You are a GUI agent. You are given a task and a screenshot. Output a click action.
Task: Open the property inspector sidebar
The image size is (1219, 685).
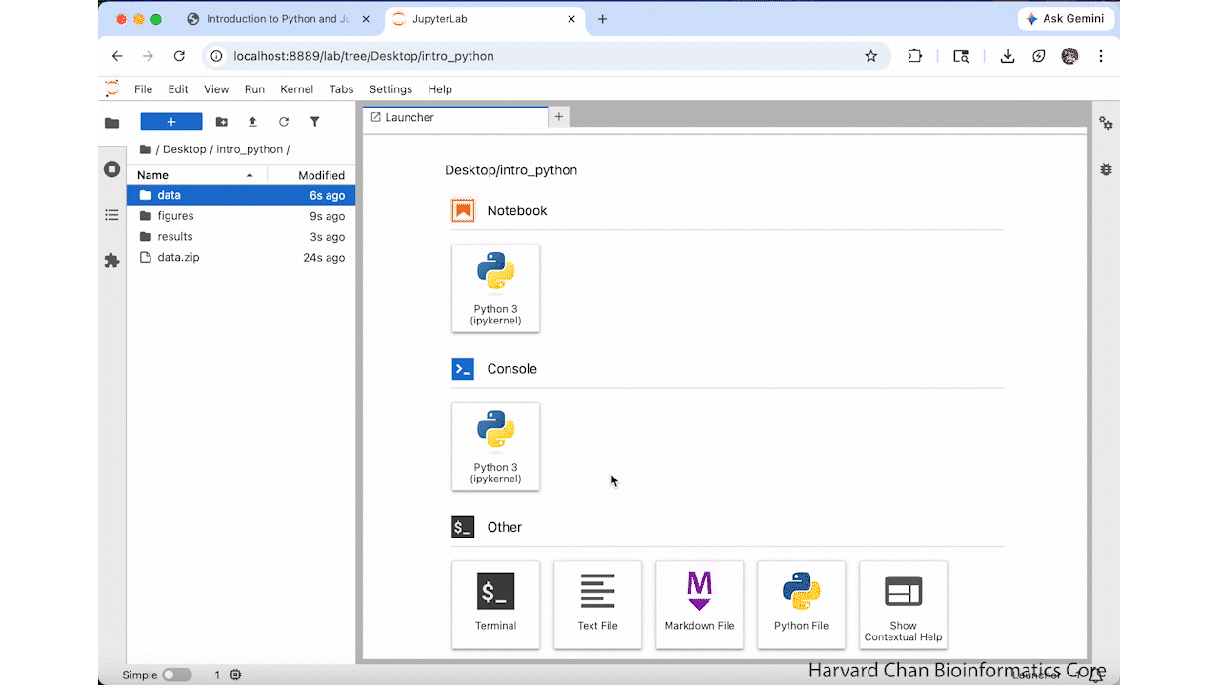point(1106,124)
